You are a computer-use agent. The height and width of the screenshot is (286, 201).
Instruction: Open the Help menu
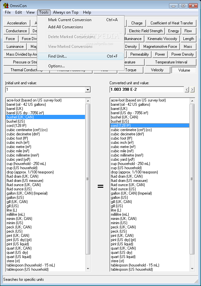87,12
